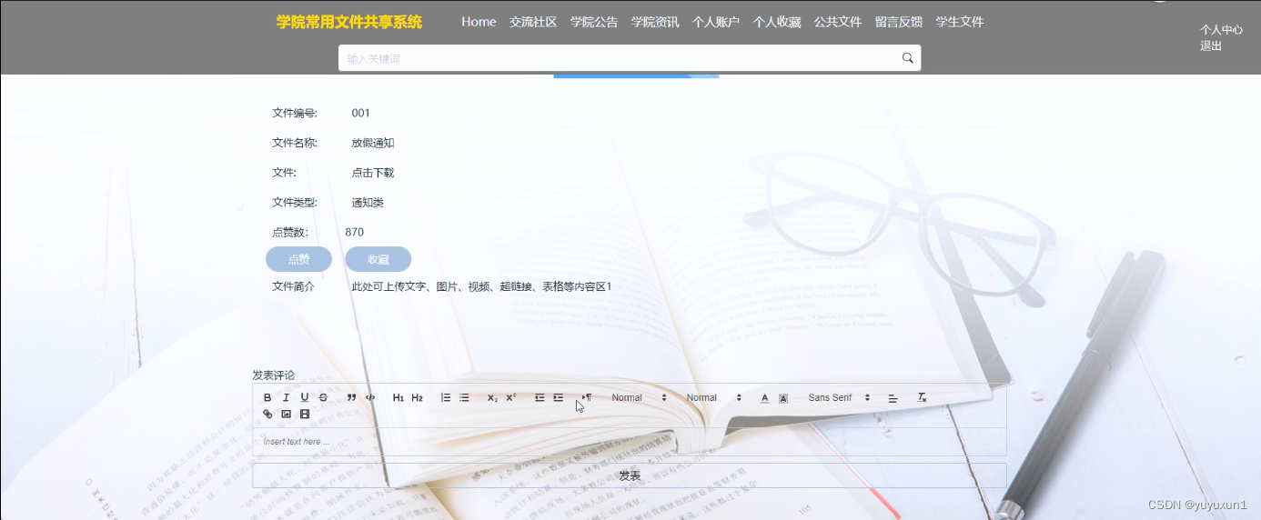Click into the comment text area
Viewport: 1261px width, 520px height.
pyautogui.click(x=630, y=442)
